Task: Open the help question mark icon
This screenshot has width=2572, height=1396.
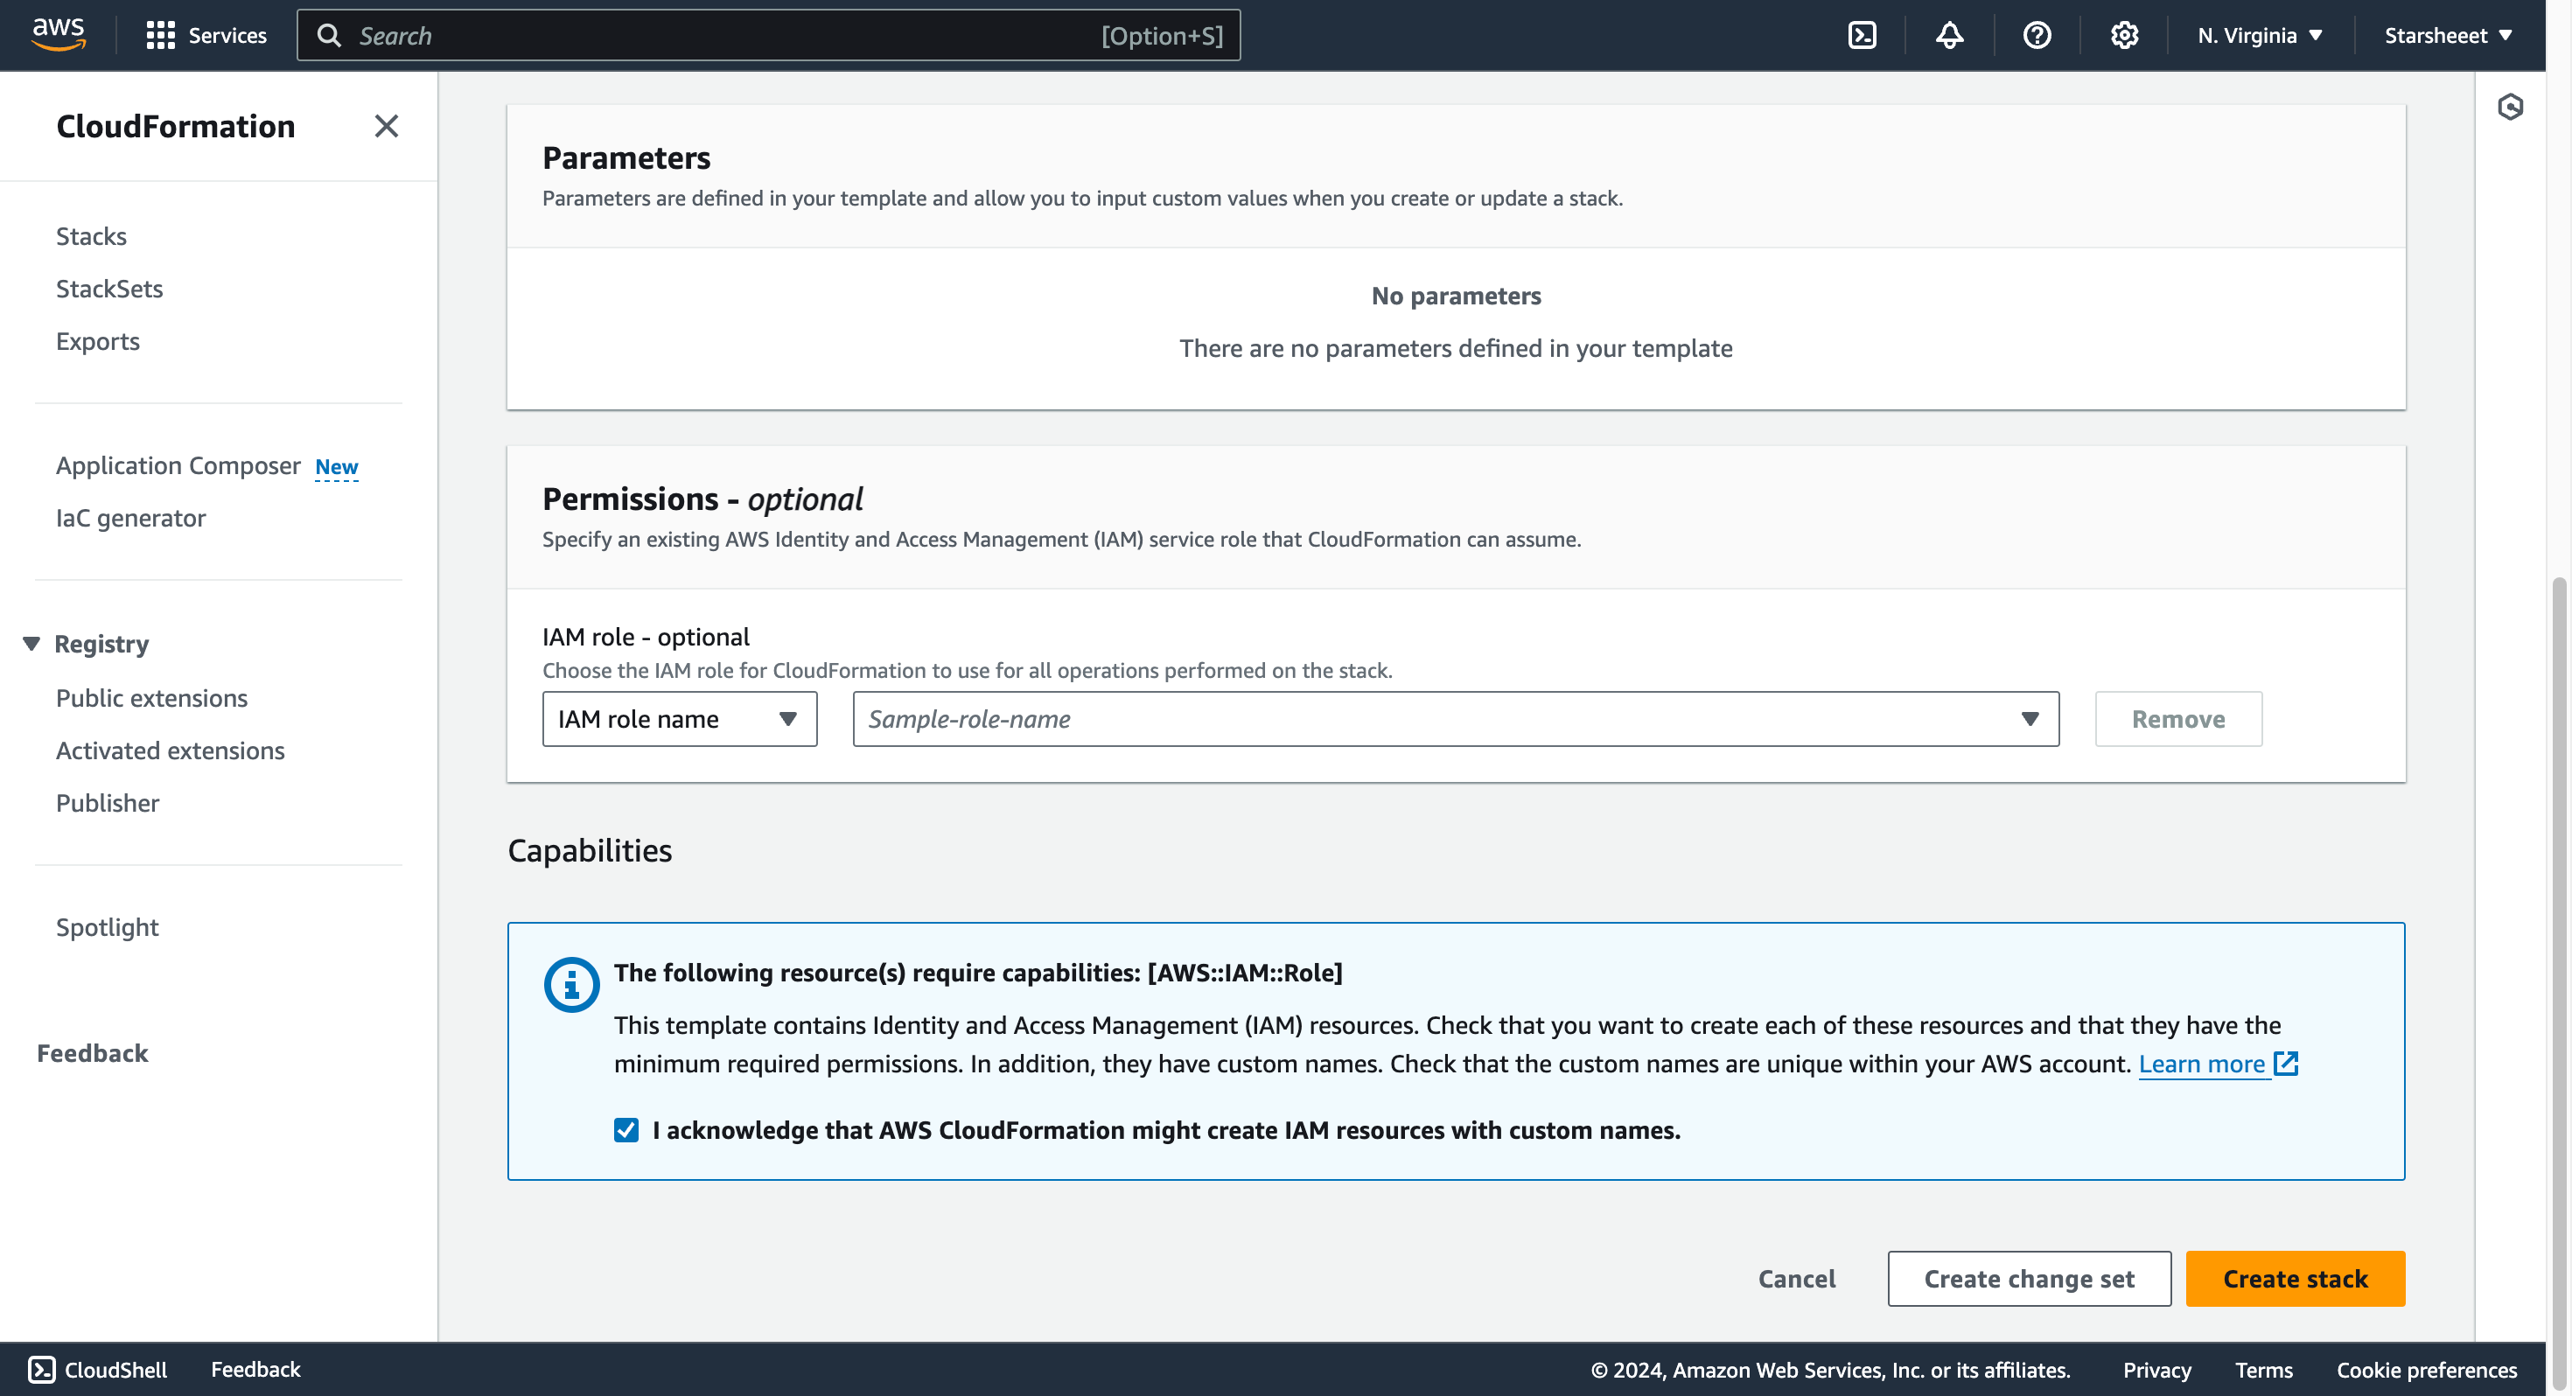Action: pyautogui.click(x=2037, y=36)
